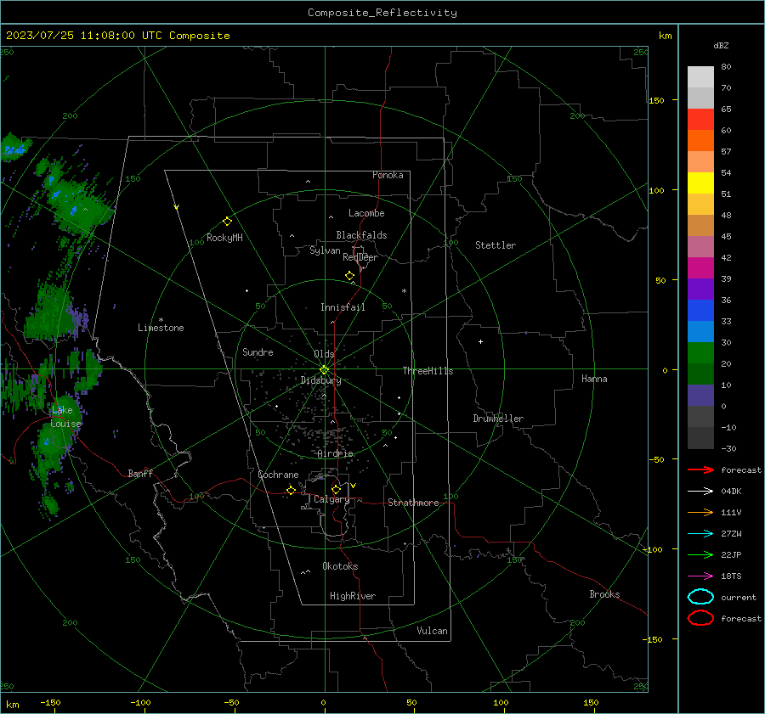This screenshot has width=765, height=714.
Task: Click the Banff town label
Action: coord(140,473)
